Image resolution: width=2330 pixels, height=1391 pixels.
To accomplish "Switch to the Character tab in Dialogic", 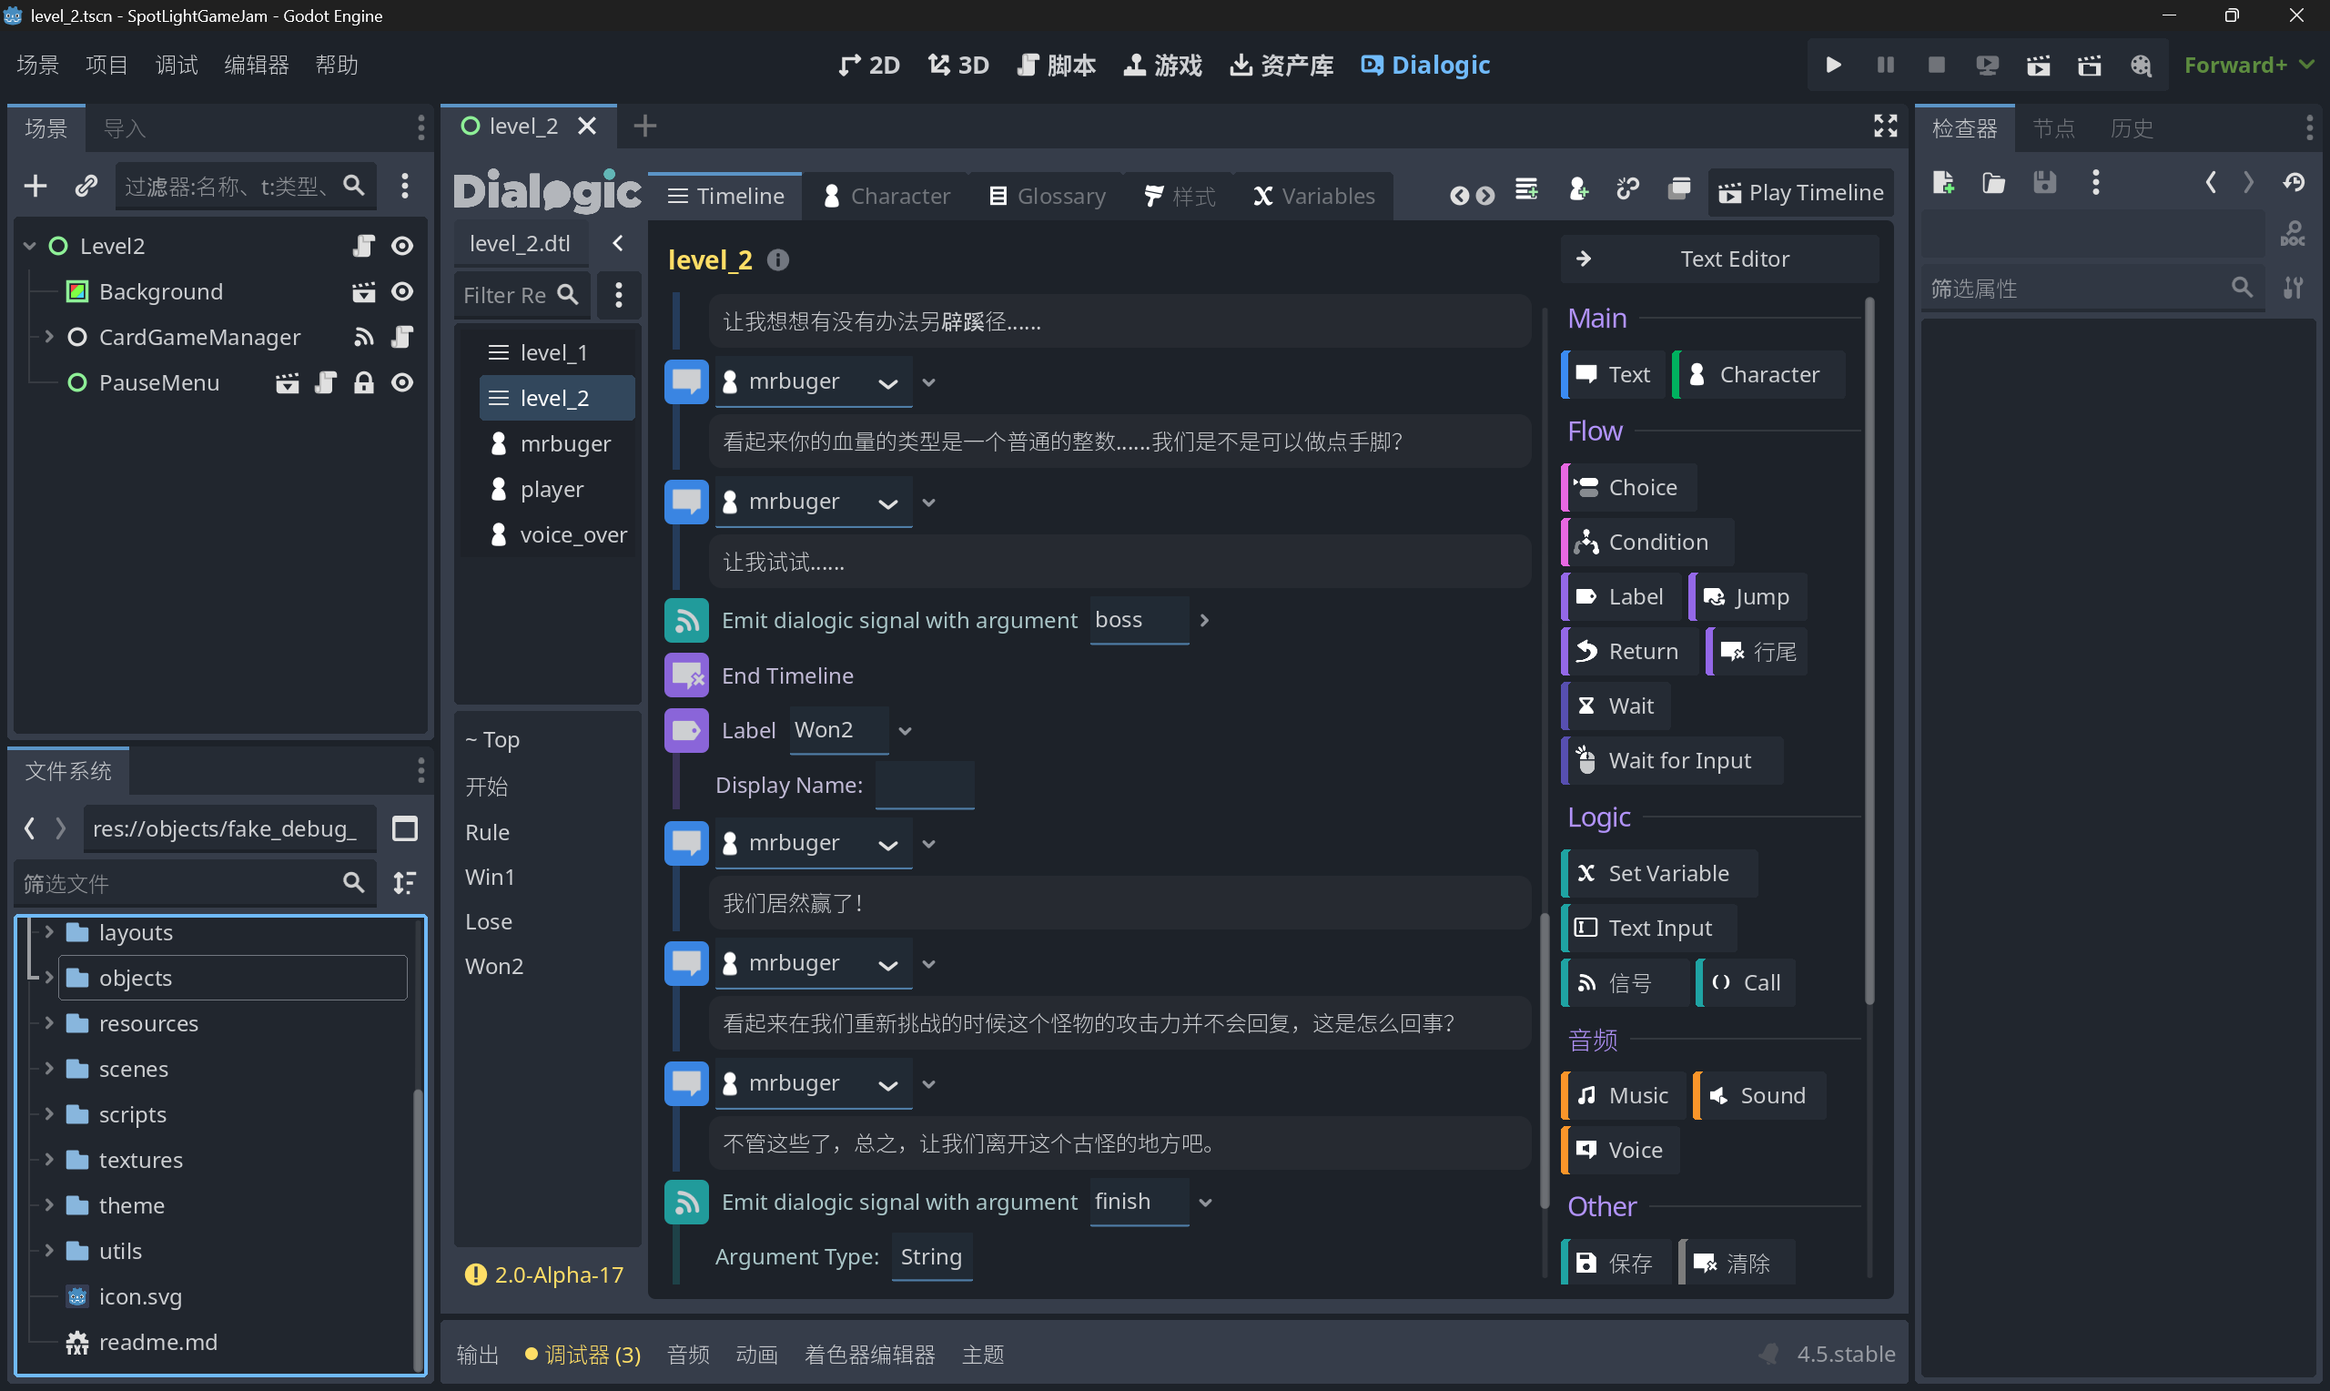I will (886, 195).
